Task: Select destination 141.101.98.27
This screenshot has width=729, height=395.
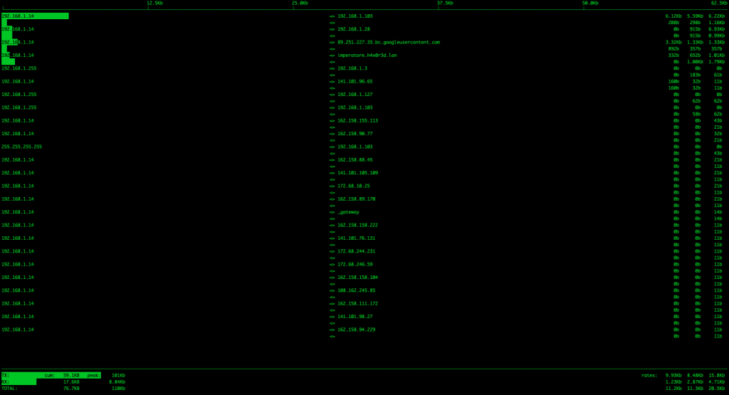Action: click(x=355, y=317)
